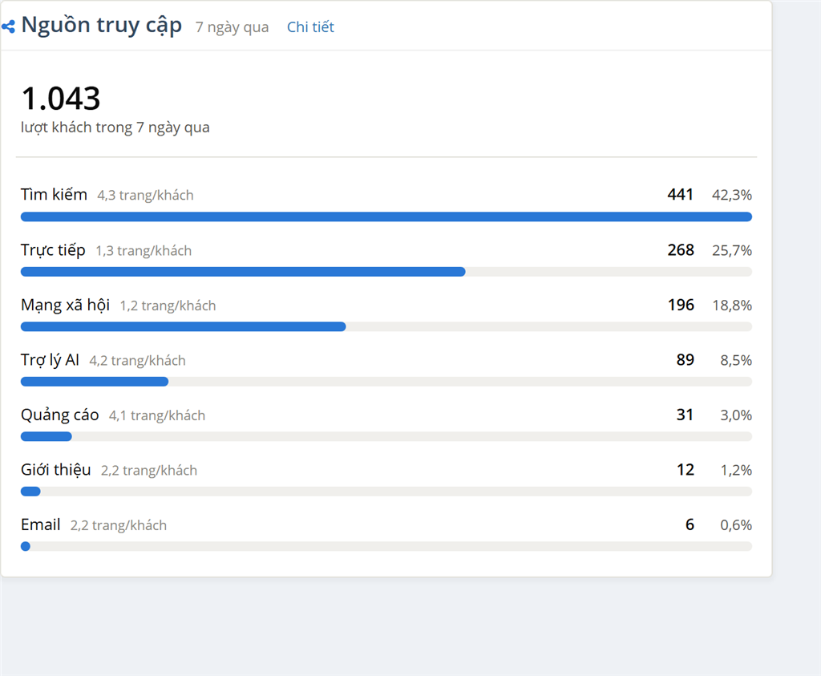Select the Giới thiệu source label
The image size is (821, 676).
56,470
